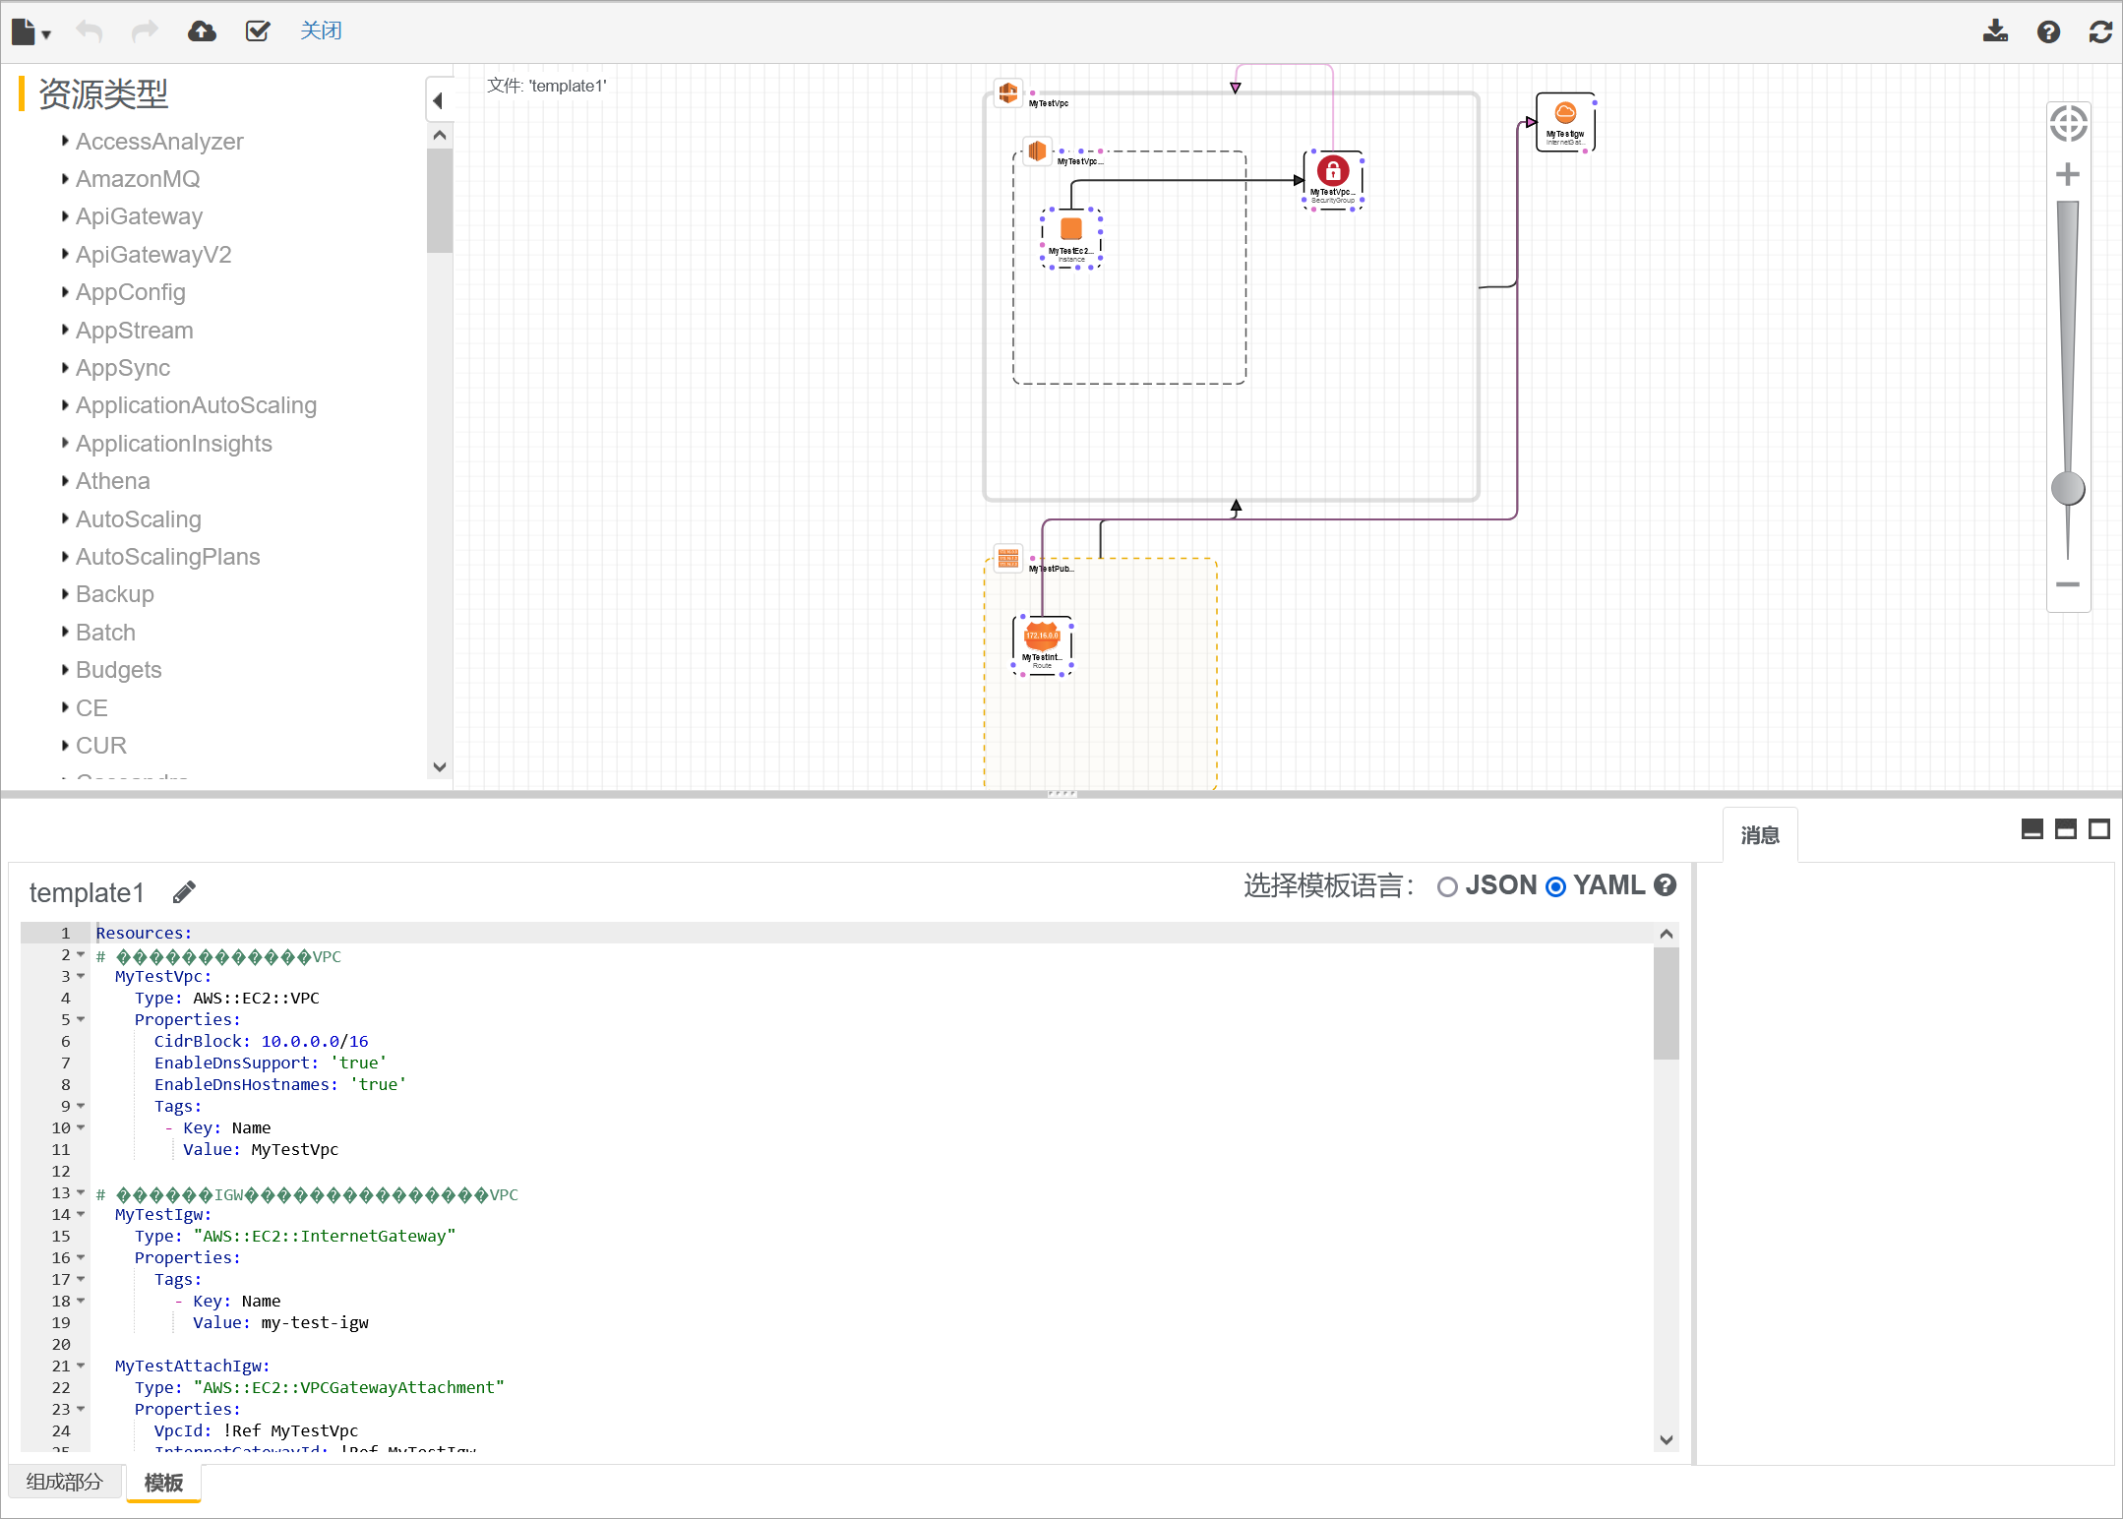Screen dimensions: 2123x1519
Task: Click the Create stack cloud upload icon
Action: point(202,31)
